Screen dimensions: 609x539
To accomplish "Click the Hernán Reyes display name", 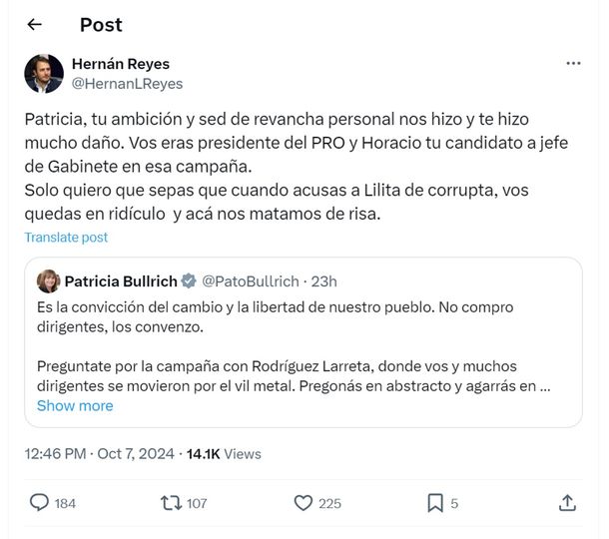I will (121, 64).
